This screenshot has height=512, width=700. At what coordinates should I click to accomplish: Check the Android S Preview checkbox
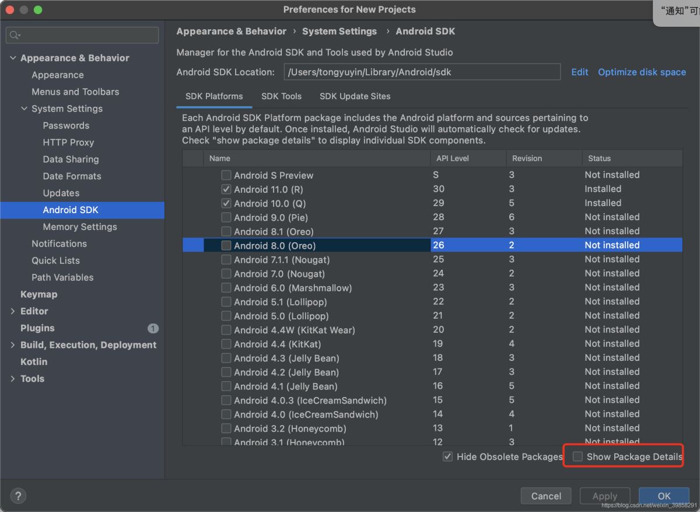[226, 175]
